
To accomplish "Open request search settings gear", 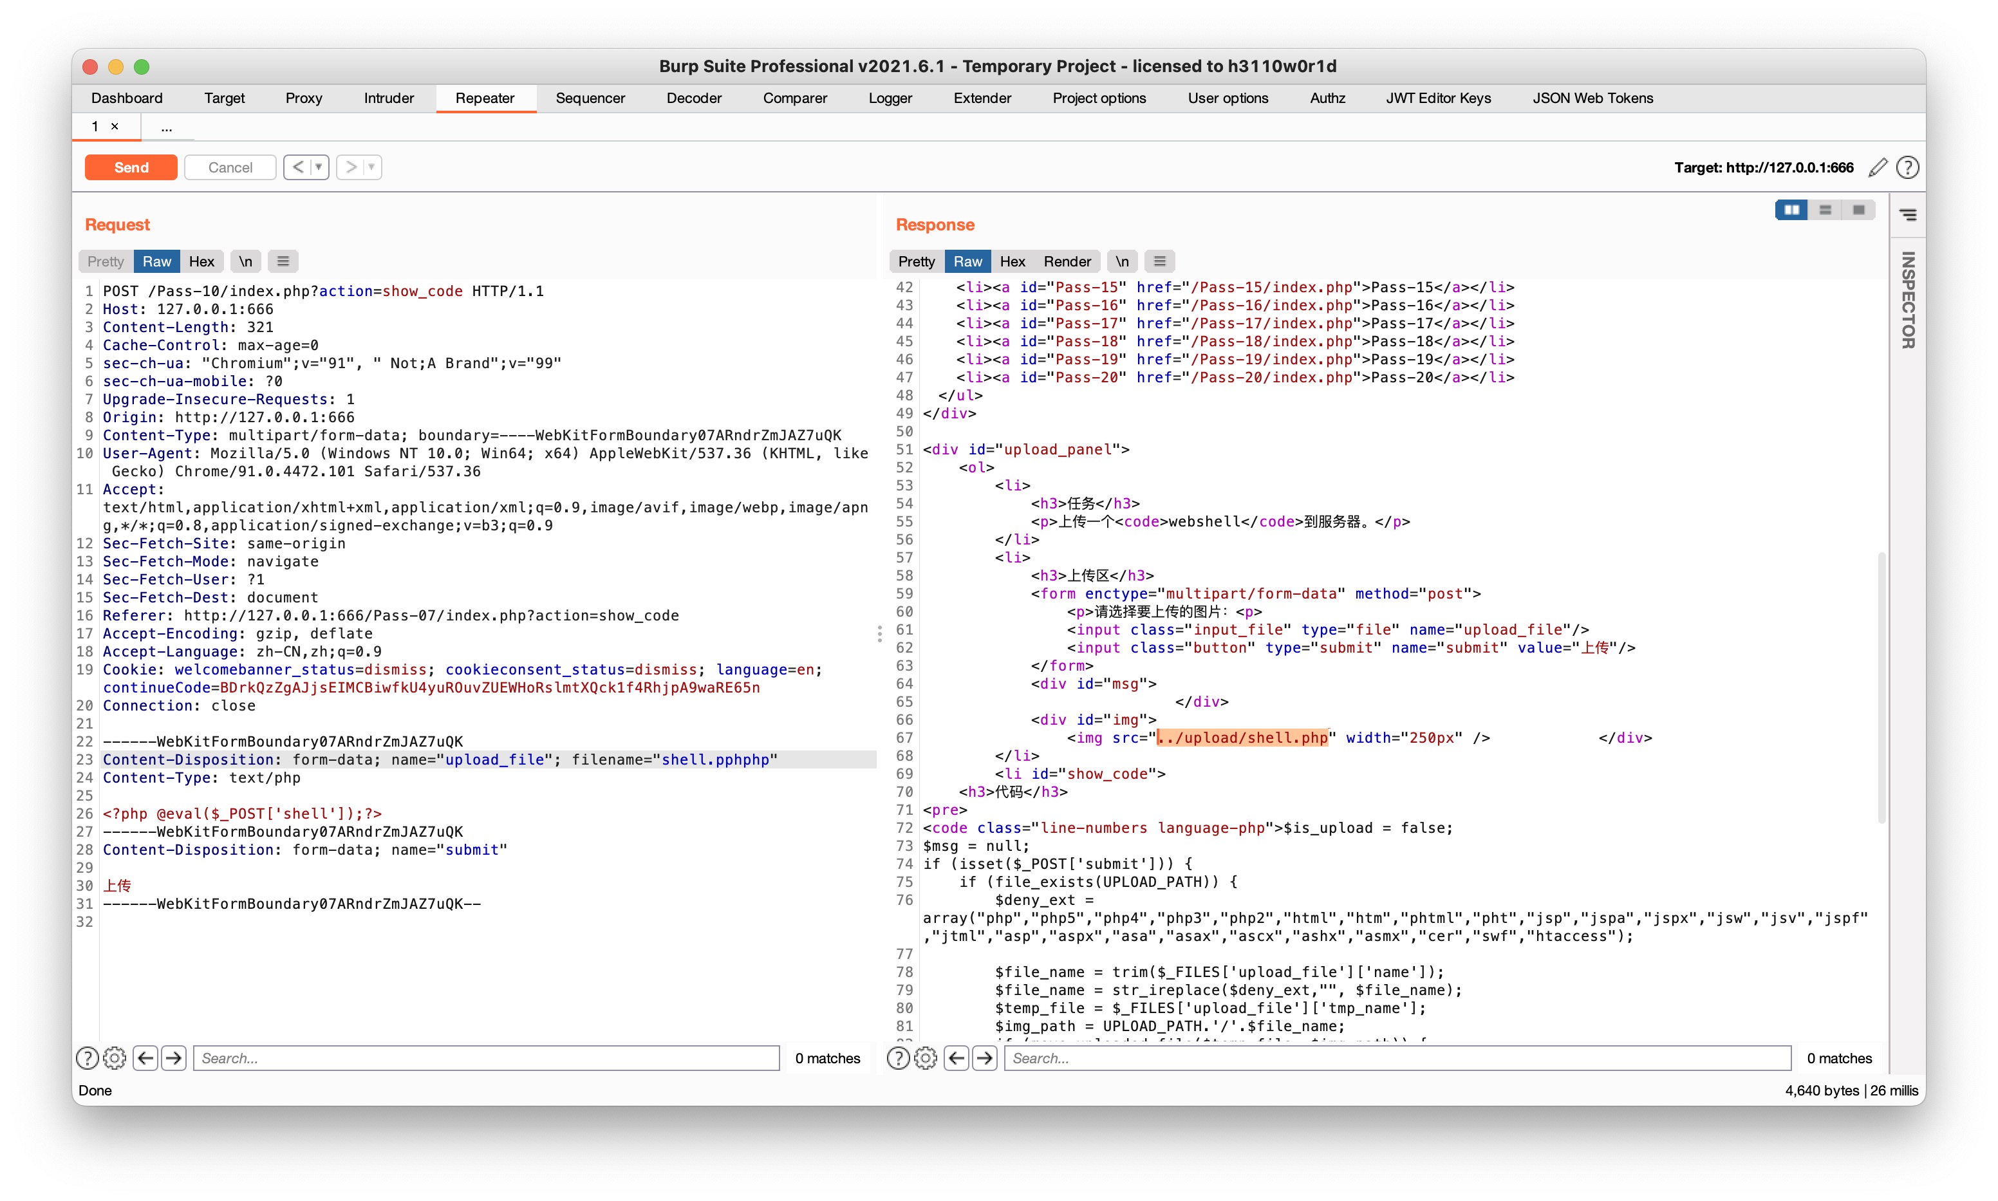I will [115, 1057].
